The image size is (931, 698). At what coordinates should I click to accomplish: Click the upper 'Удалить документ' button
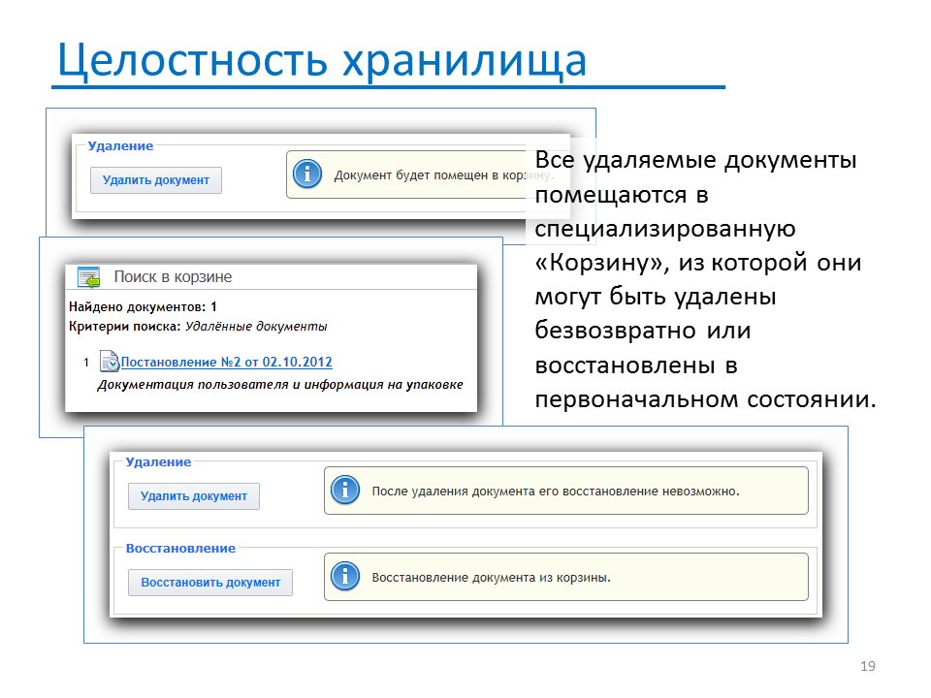[156, 180]
